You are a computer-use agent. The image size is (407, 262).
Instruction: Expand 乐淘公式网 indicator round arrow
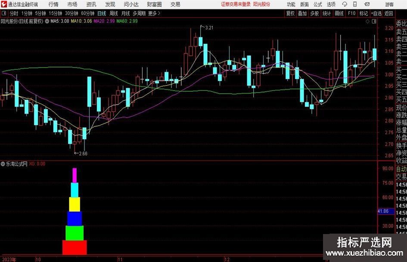click(x=3, y=164)
